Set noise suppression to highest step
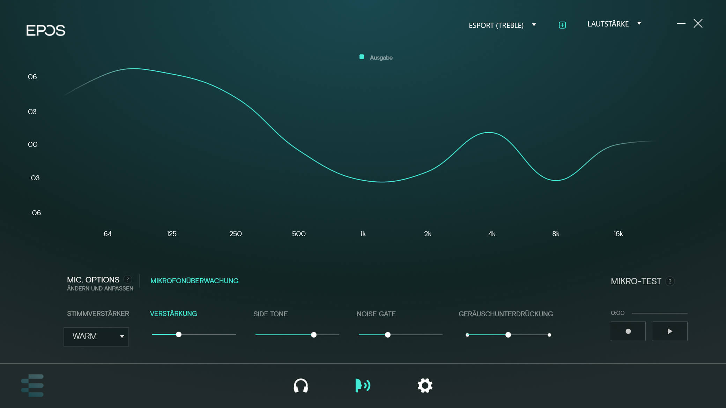726x408 pixels. pos(549,335)
